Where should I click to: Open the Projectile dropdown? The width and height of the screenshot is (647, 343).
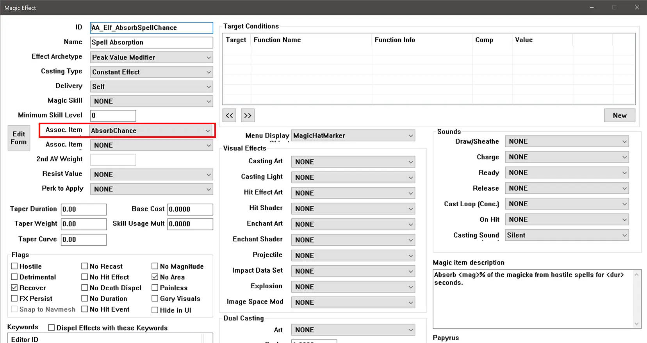353,255
